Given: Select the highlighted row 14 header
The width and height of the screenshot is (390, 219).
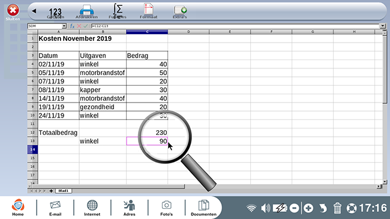Looking at the screenshot, I should click(x=32, y=149).
